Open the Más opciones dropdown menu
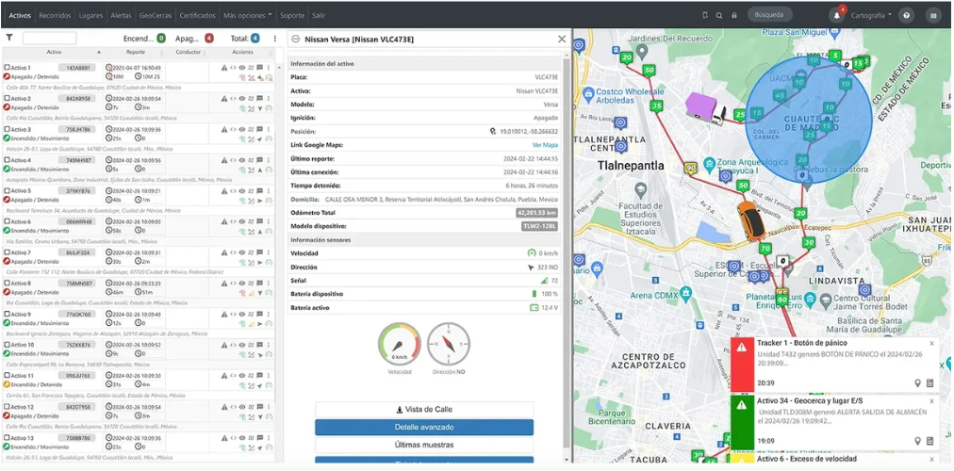Image resolution: width=954 pixels, height=471 pixels. [248, 15]
